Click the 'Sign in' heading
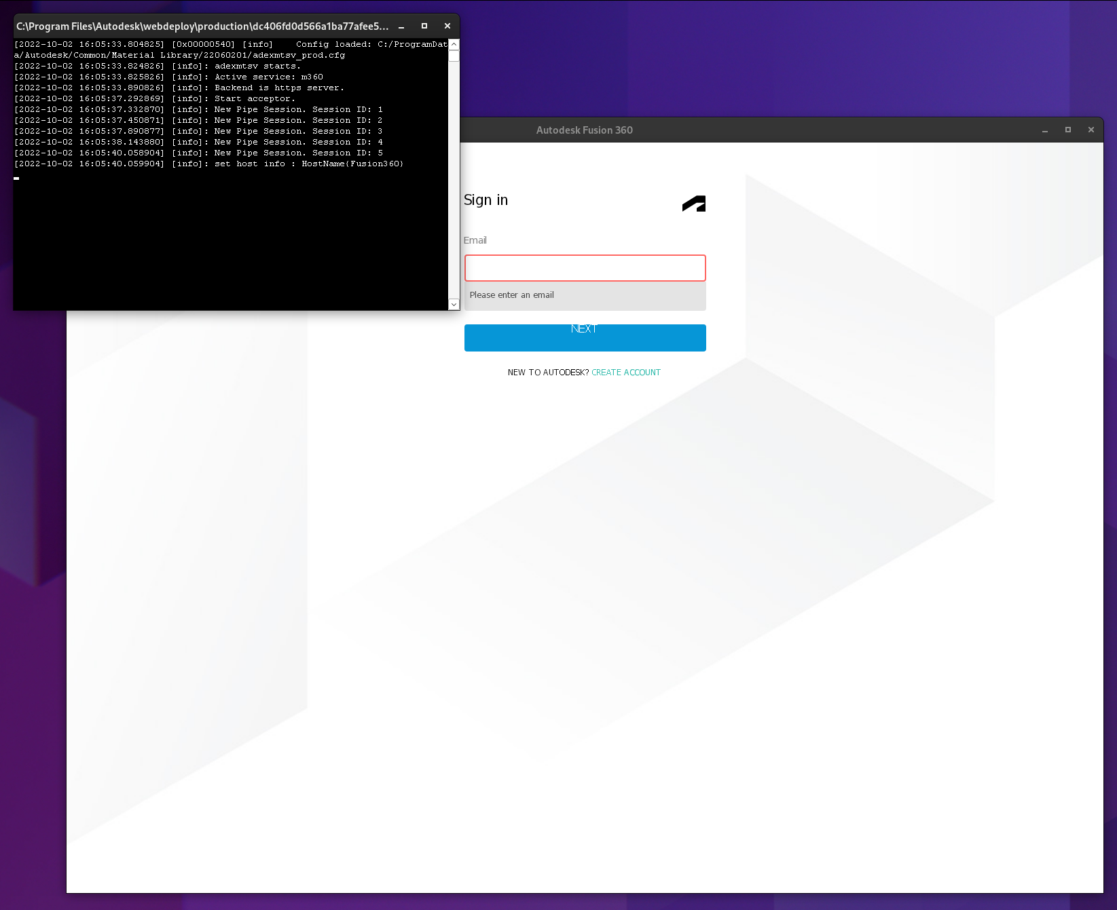1117x910 pixels. point(486,200)
